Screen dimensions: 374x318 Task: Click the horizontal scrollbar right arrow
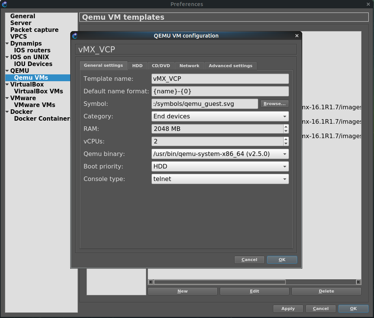point(358,282)
